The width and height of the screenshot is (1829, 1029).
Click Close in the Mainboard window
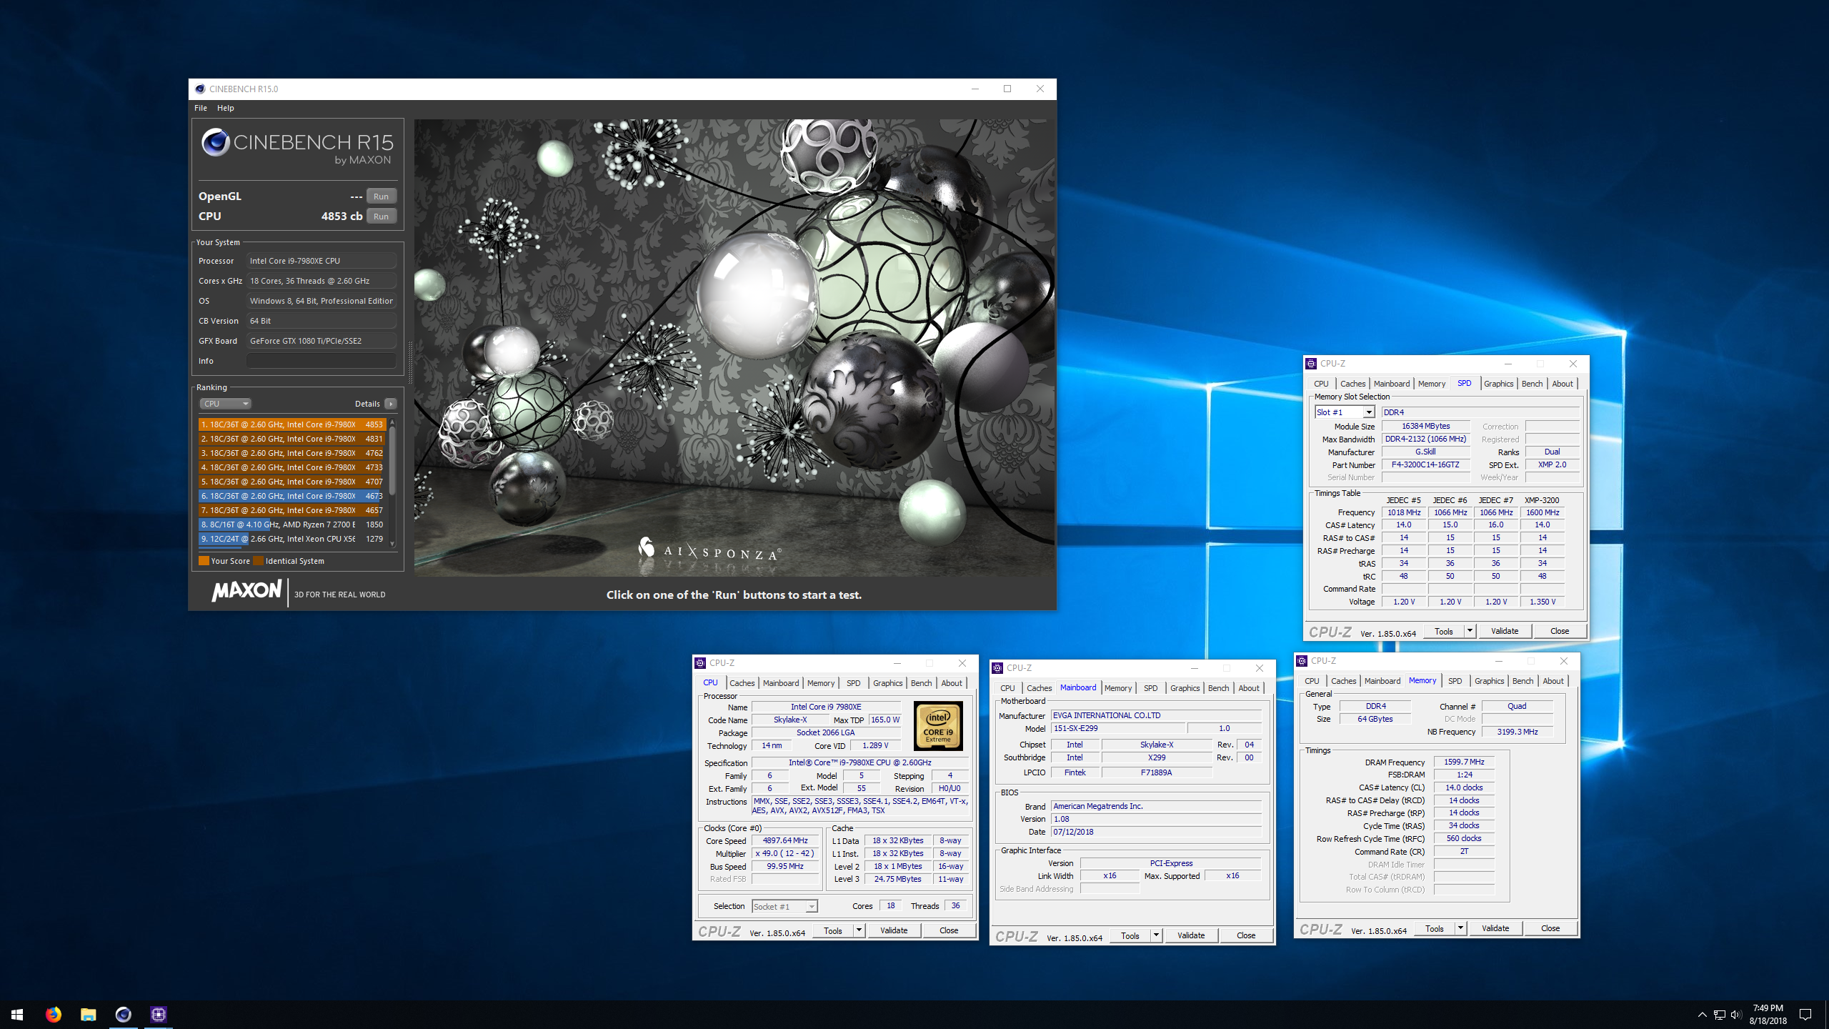click(1246, 935)
